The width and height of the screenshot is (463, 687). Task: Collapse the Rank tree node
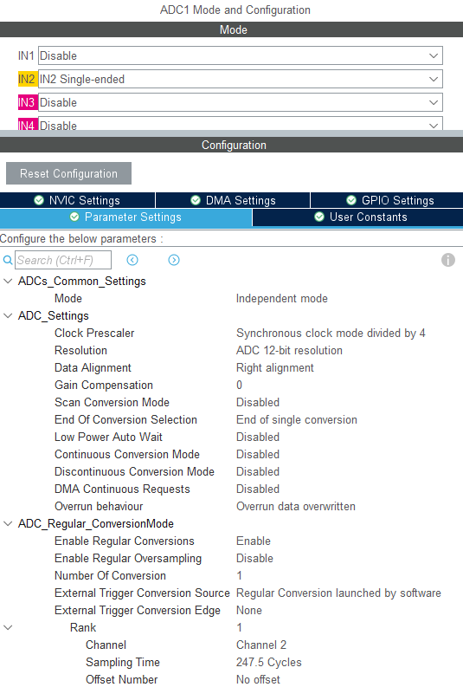click(8, 627)
